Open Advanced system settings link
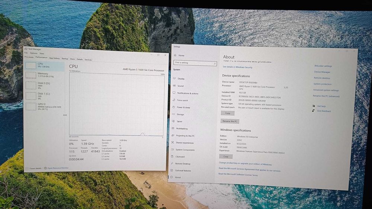 pos(326,90)
